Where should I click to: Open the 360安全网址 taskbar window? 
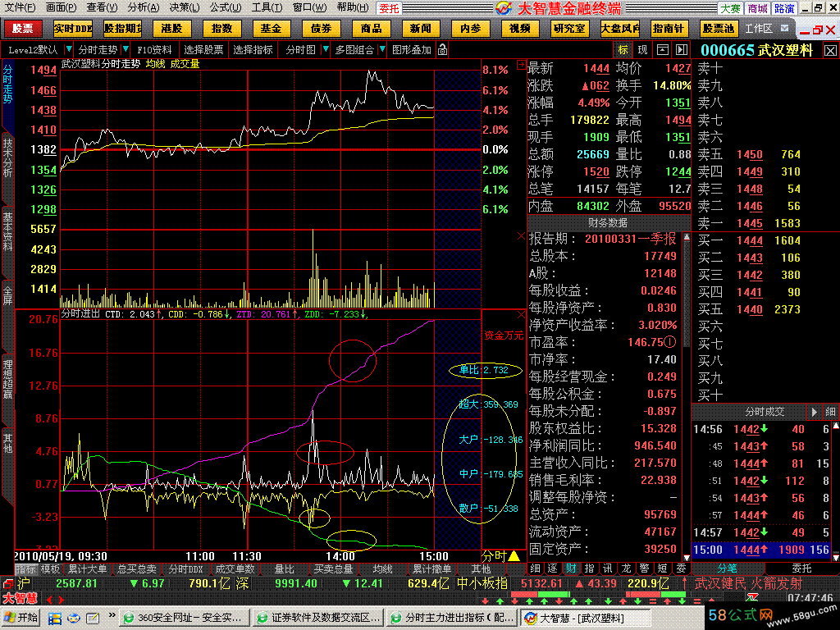pos(184,619)
